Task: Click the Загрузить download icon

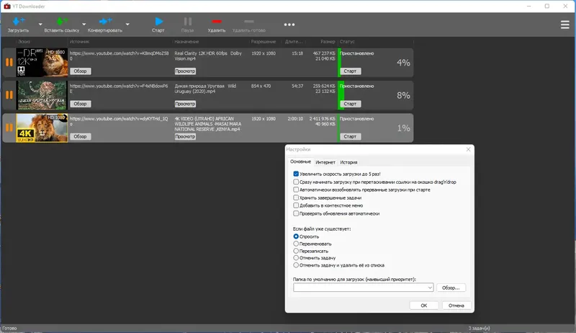Action: pos(19,22)
